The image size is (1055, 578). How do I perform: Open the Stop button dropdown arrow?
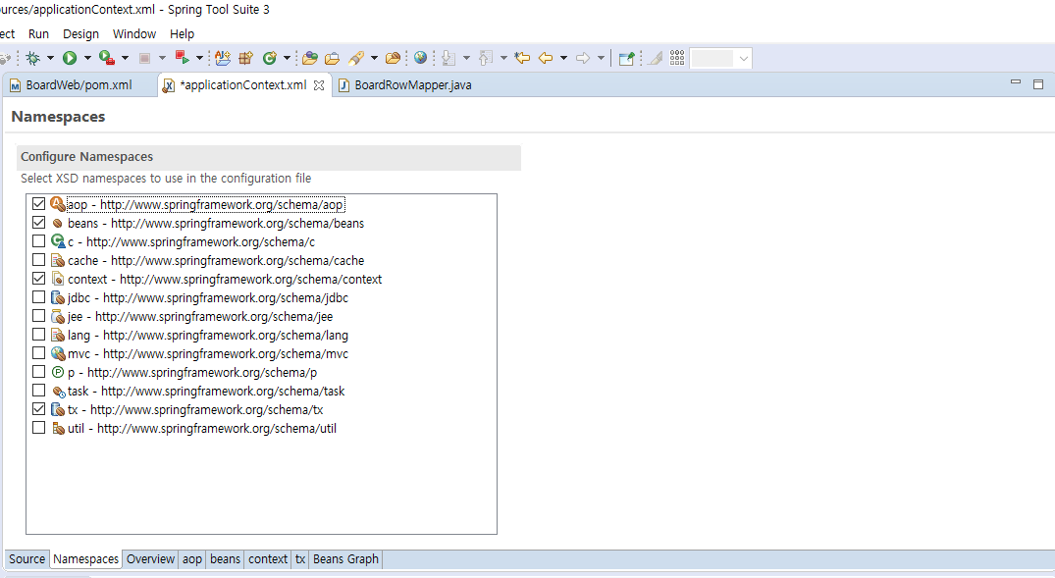click(x=162, y=59)
